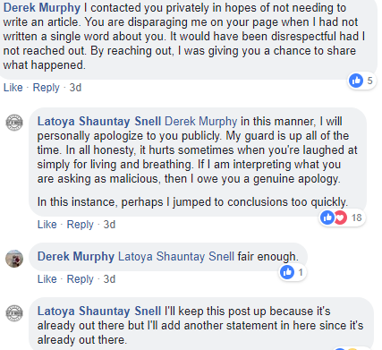Viewport: 382px width, 350px height.
Task: Open Latoya's avatar on 'keep this post up' comment
Action: point(14,313)
